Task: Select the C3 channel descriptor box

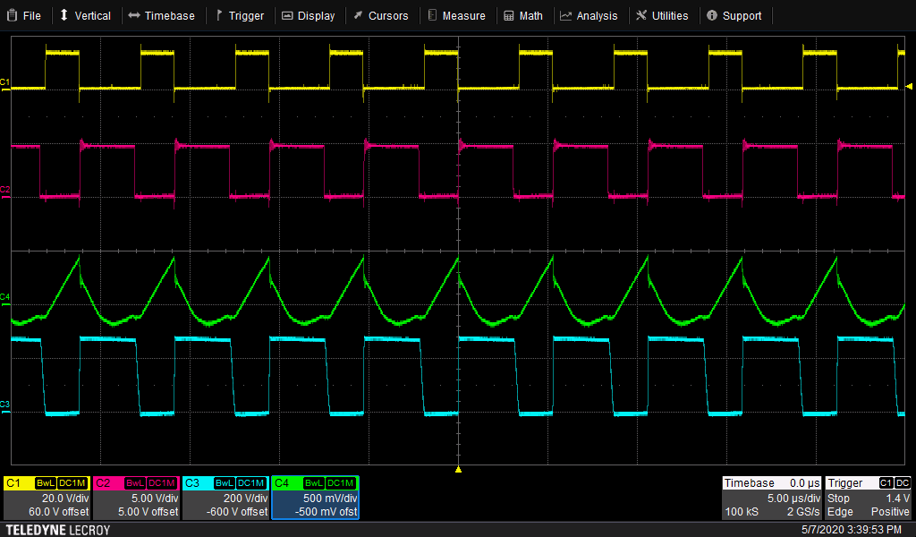Action: point(225,498)
